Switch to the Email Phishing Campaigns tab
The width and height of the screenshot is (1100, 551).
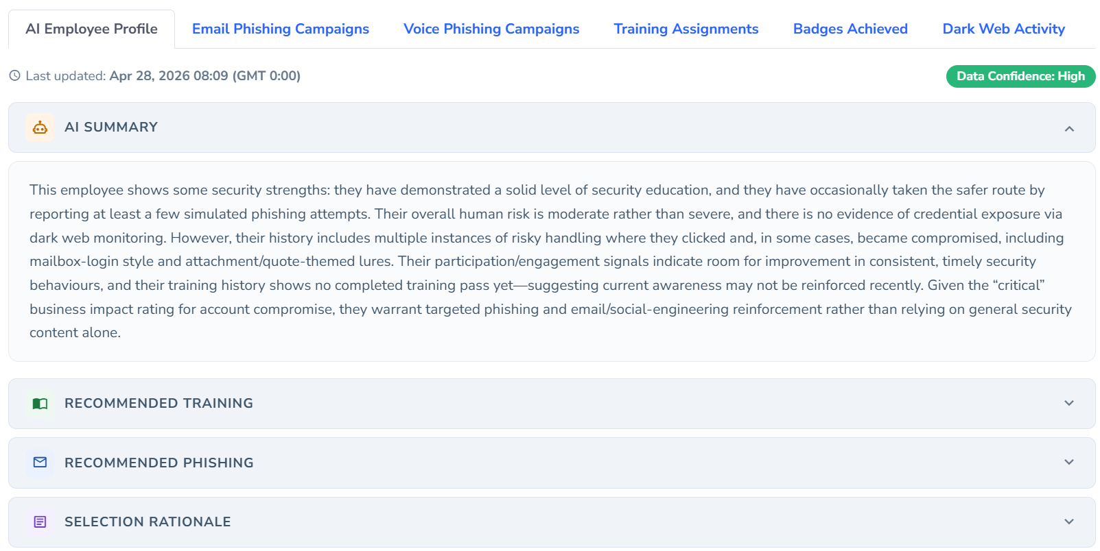coord(280,29)
